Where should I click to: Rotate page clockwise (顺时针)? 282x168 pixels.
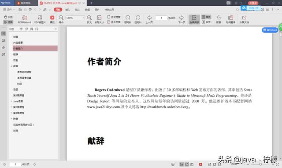coord(128,19)
